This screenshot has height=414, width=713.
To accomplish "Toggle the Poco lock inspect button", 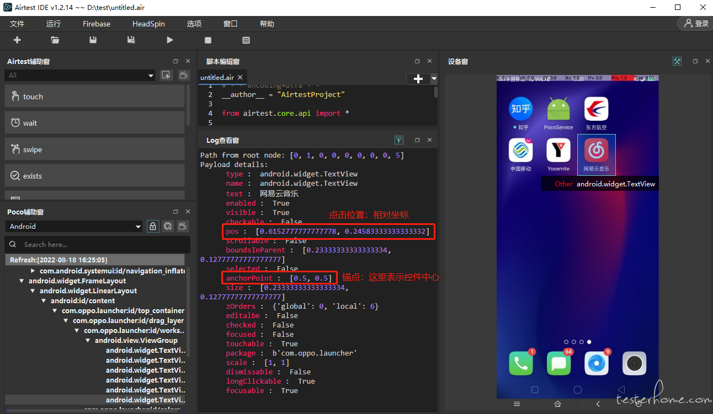I will click(x=153, y=226).
